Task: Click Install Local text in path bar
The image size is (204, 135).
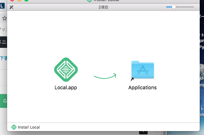Action: [x=29, y=127]
